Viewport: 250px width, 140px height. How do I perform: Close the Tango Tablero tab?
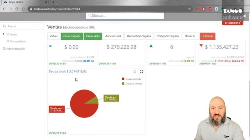46,2
